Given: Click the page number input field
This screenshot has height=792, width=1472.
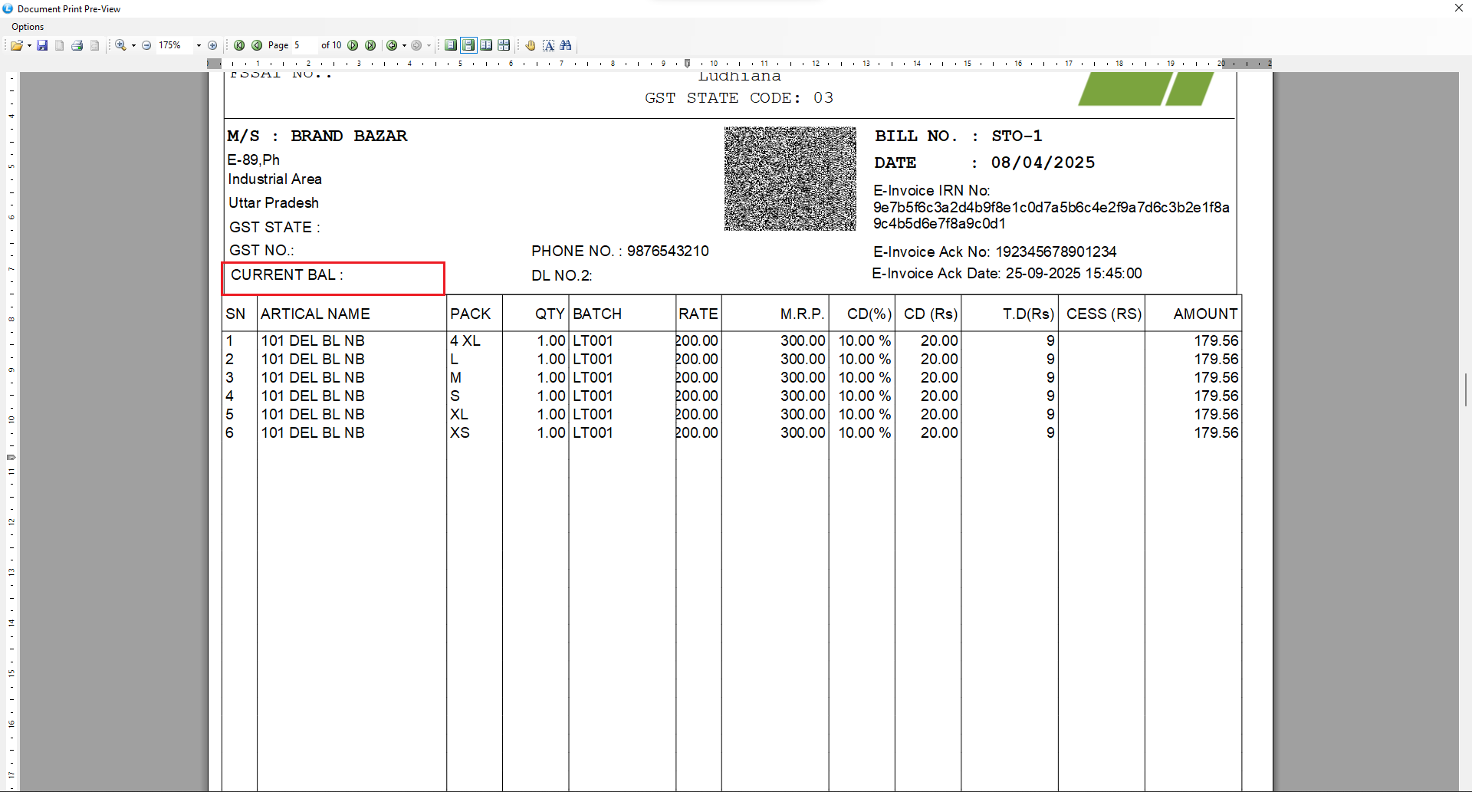Looking at the screenshot, I should tap(304, 45).
